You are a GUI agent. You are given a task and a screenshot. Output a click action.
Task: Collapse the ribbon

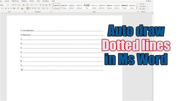(152, 12)
